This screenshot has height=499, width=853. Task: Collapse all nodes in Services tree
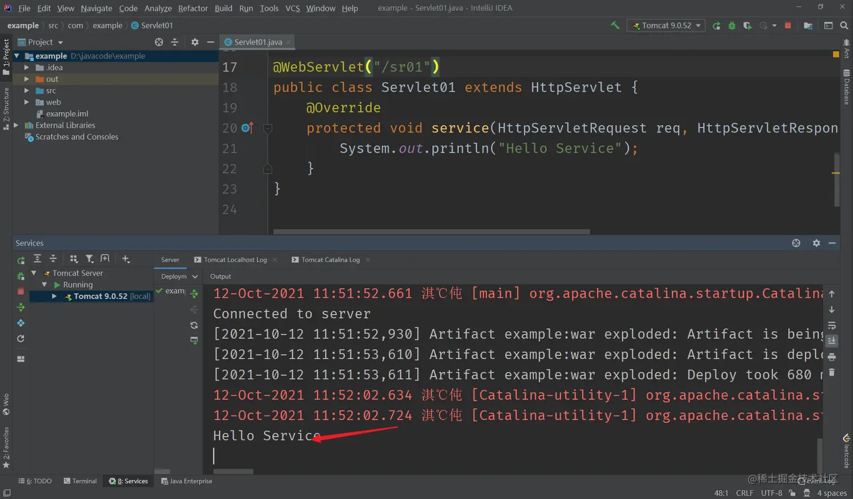point(53,259)
